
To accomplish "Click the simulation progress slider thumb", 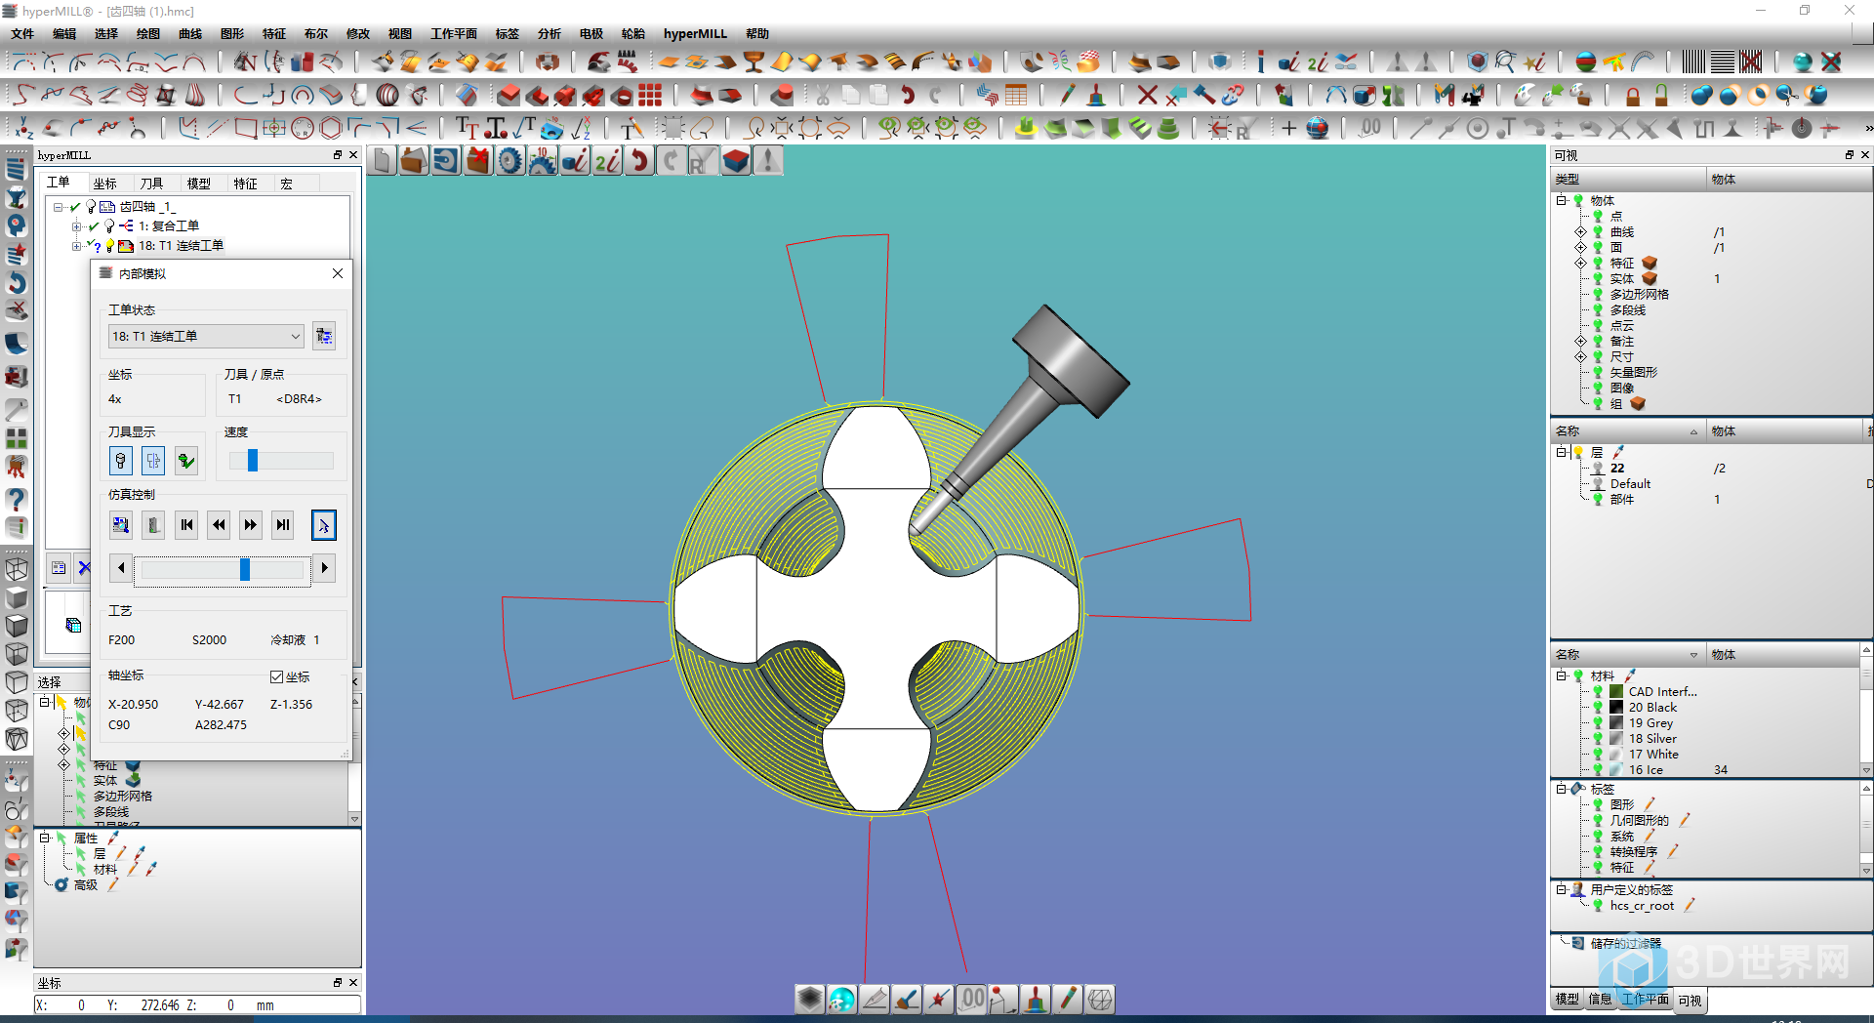I will pyautogui.click(x=245, y=568).
